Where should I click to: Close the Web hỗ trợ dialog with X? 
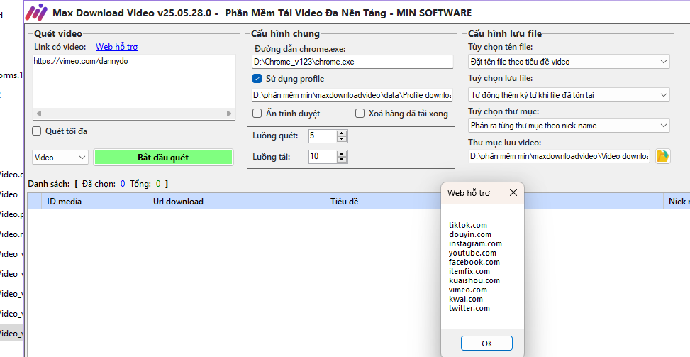513,192
